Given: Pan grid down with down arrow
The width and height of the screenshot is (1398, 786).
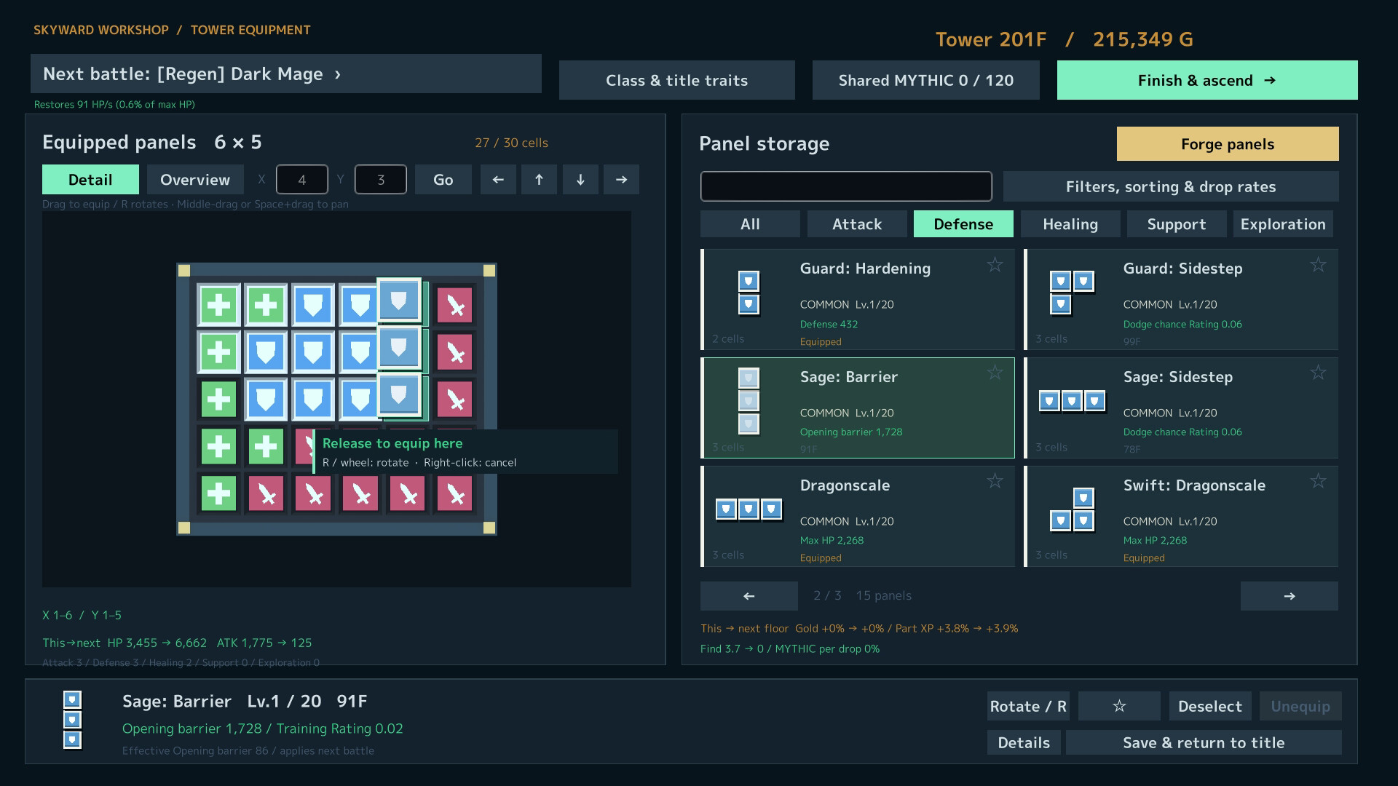Looking at the screenshot, I should 580,180.
